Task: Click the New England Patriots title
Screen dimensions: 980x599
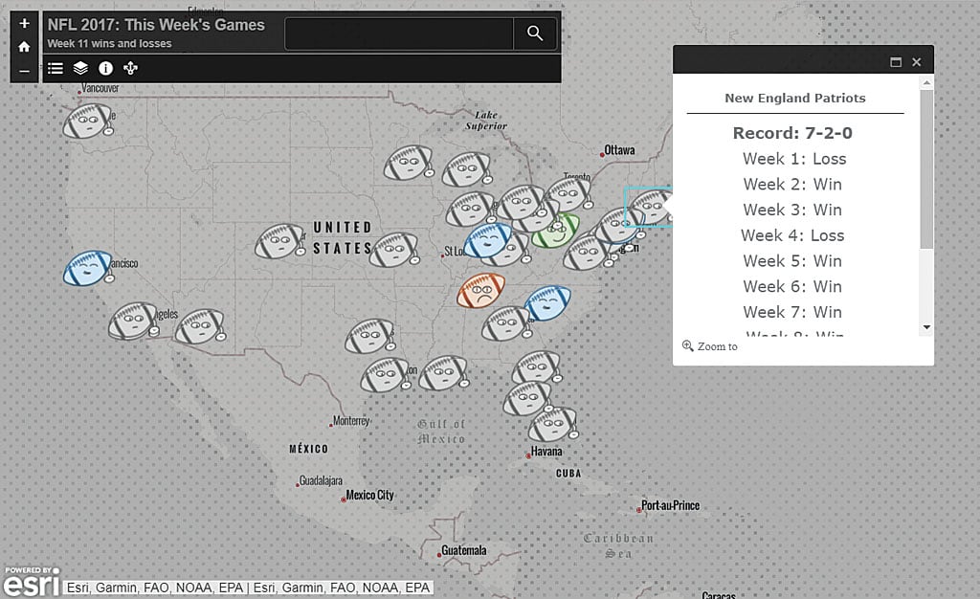Action: pyautogui.click(x=795, y=98)
